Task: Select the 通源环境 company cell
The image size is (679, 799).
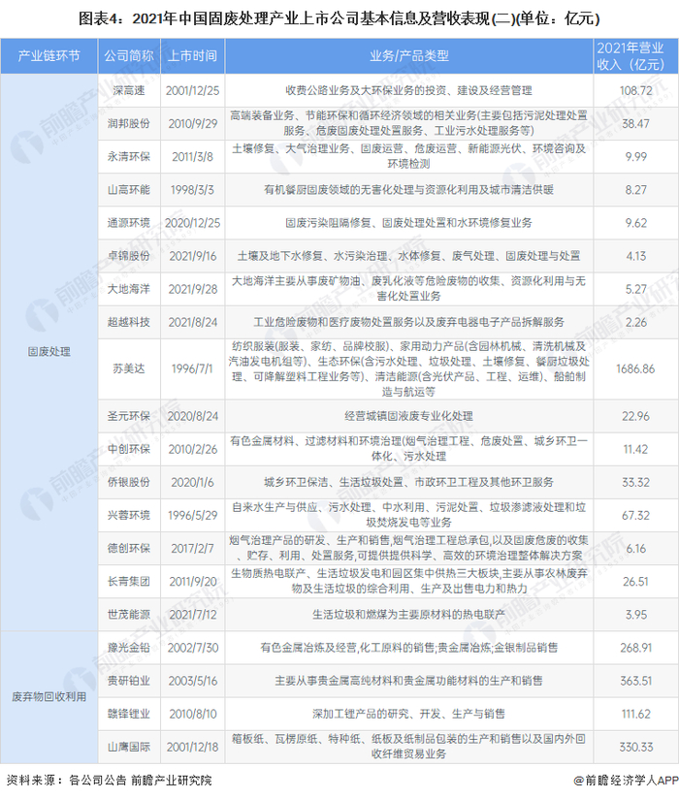Action: pos(129,223)
